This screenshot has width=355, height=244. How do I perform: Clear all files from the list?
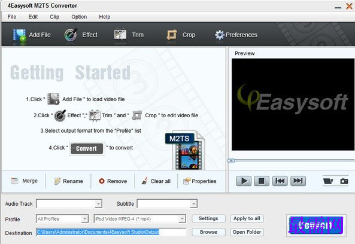tap(156, 181)
